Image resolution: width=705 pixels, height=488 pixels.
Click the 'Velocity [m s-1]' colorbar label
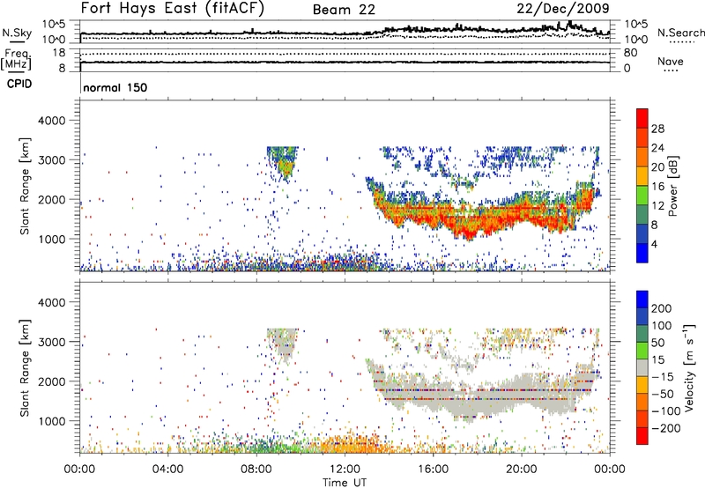(x=689, y=367)
